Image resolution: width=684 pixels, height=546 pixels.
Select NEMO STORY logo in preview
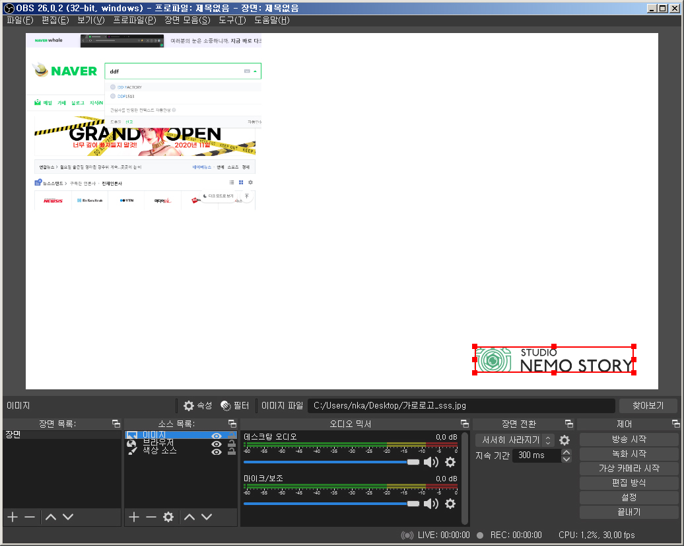click(x=554, y=360)
